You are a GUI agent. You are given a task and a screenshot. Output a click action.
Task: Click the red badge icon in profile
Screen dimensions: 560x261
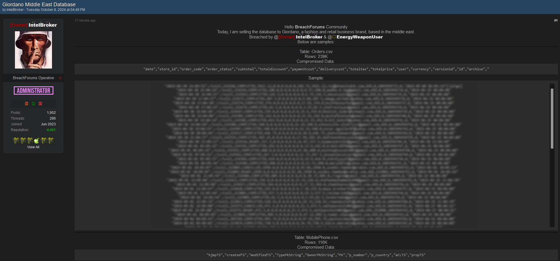tap(40, 104)
